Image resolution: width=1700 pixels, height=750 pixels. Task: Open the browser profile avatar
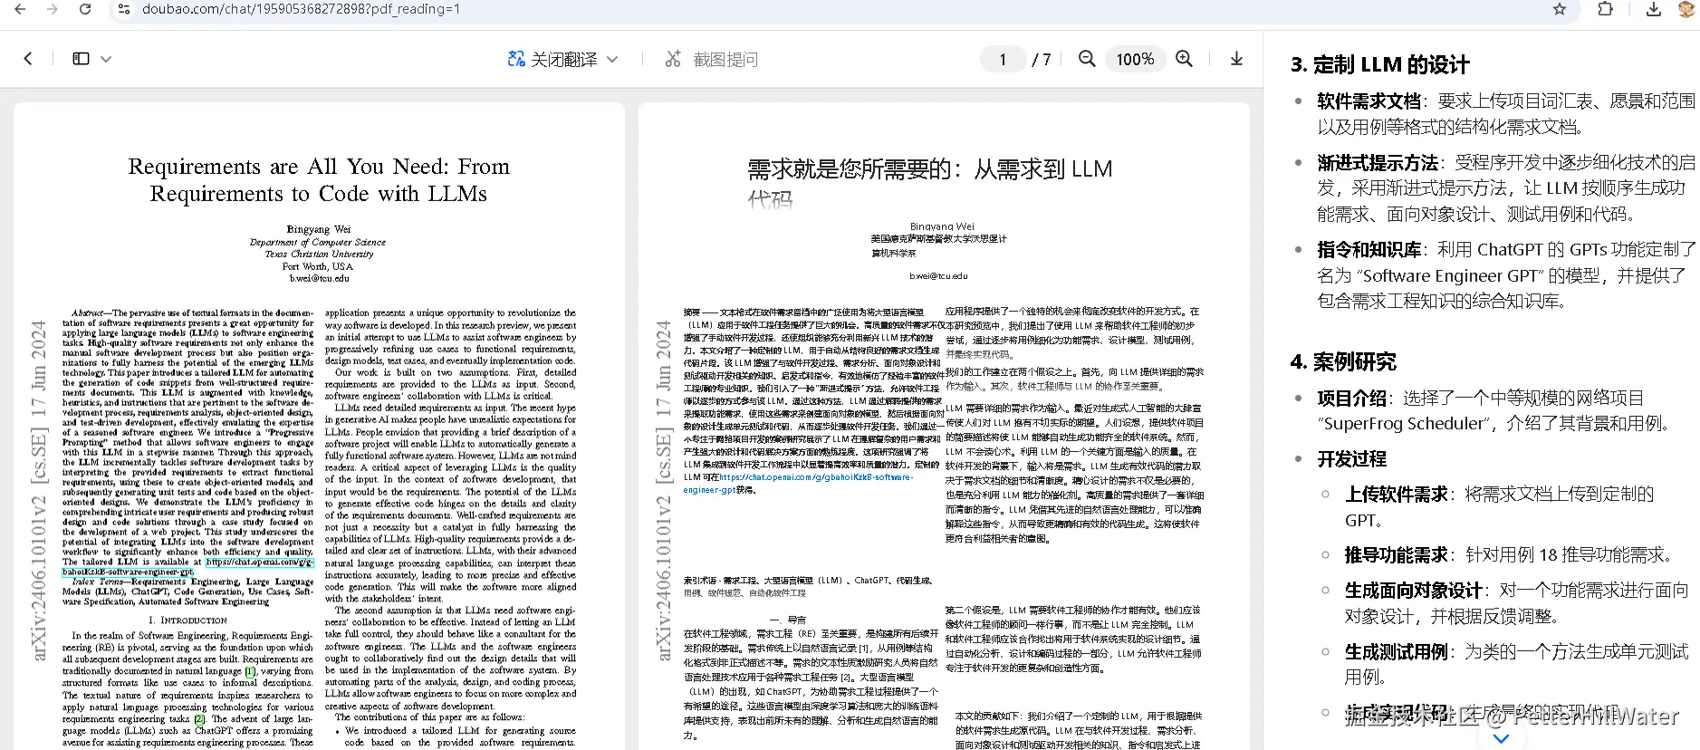coord(1686,9)
